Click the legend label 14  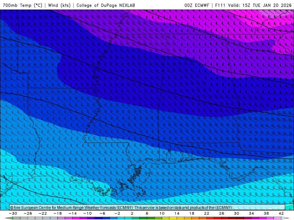pyautogui.click(x=177, y=213)
